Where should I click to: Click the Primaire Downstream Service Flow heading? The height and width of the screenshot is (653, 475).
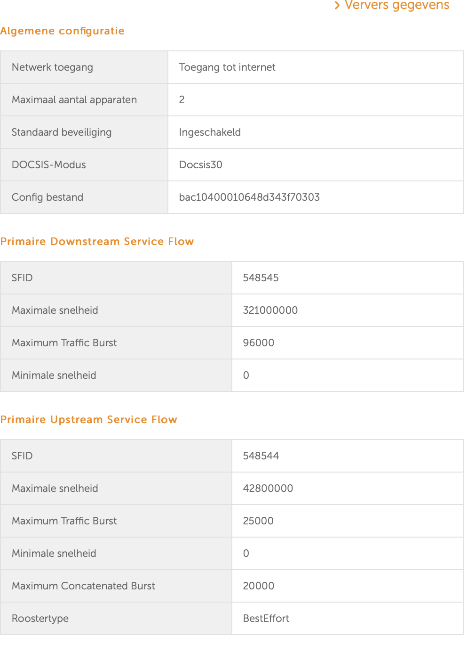click(97, 242)
